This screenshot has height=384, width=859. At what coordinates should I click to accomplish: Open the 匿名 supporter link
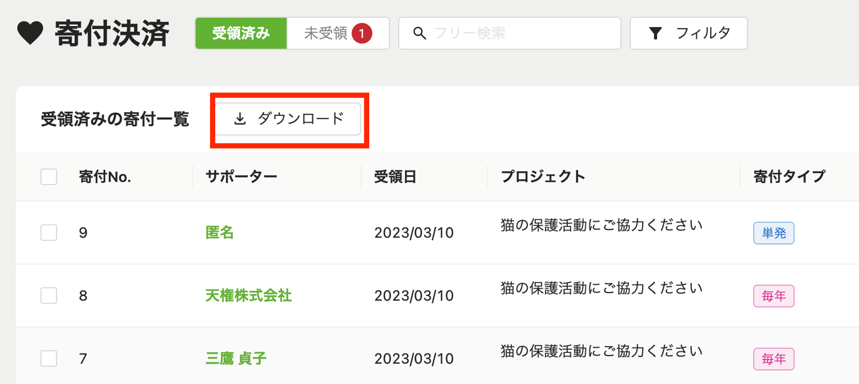(219, 233)
